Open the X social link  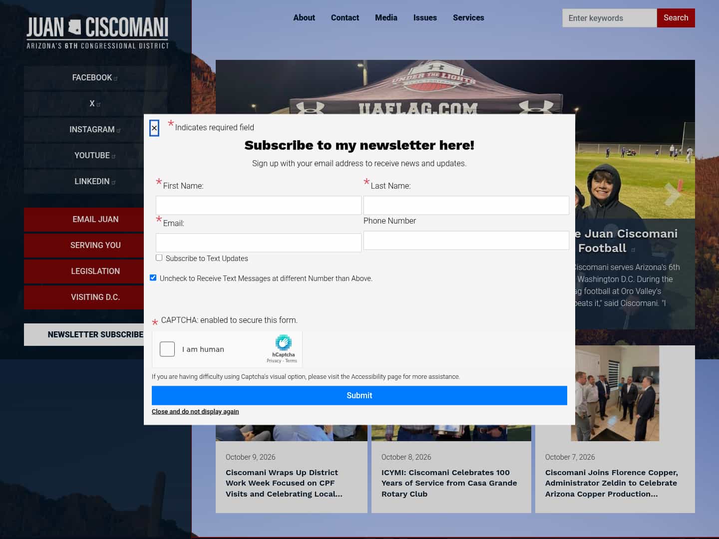click(x=95, y=104)
